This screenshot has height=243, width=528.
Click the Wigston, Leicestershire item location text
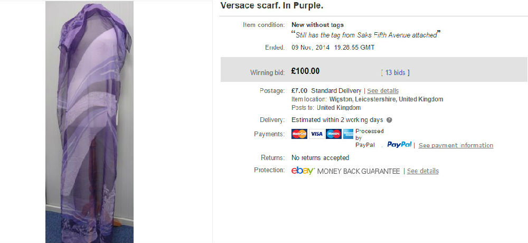386,99
